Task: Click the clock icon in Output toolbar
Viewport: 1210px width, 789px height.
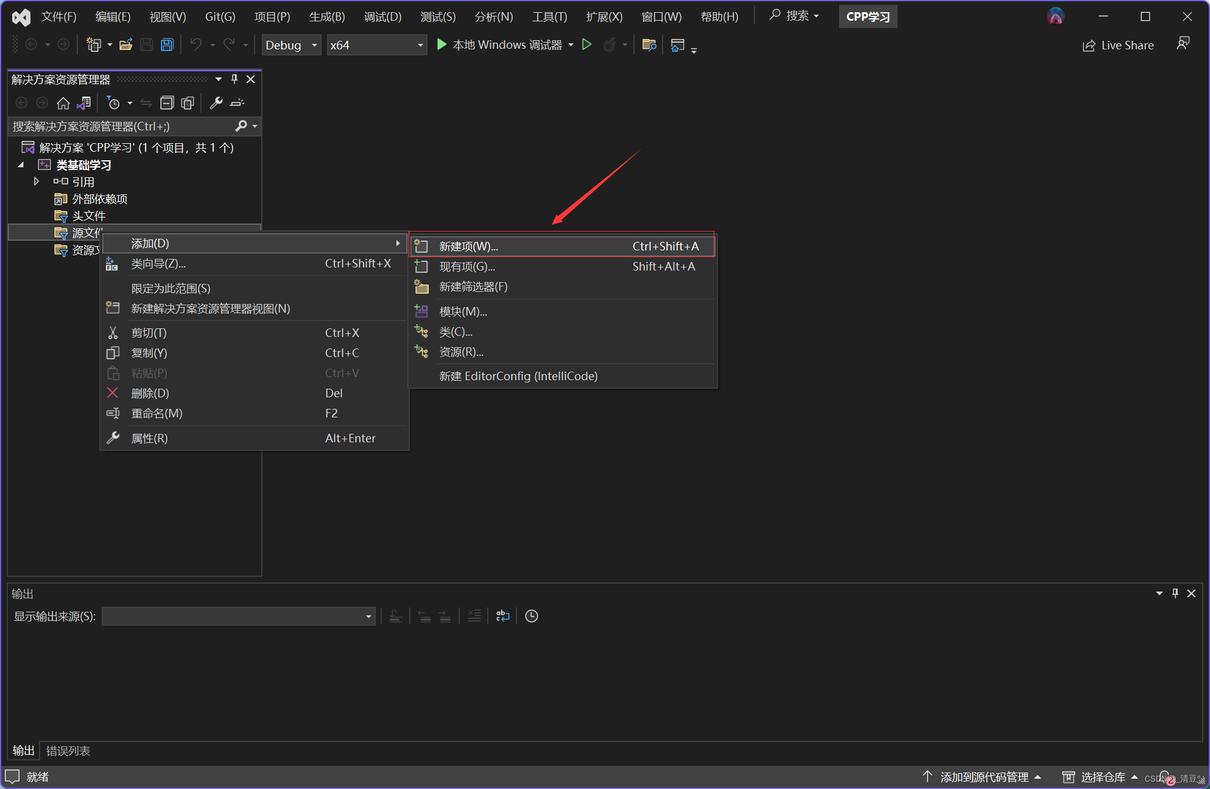Action: pos(532,616)
